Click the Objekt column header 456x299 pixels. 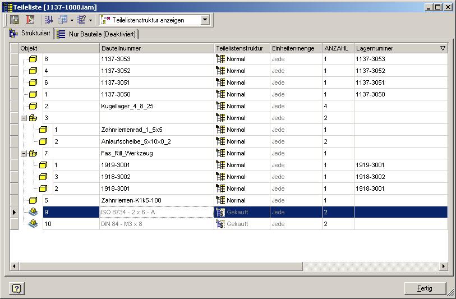[x=59, y=48]
